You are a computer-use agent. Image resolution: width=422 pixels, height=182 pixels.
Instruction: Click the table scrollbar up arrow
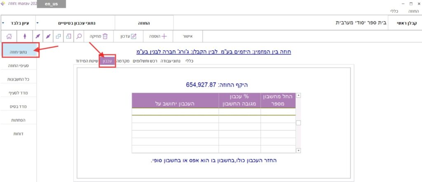[x=299, y=95]
